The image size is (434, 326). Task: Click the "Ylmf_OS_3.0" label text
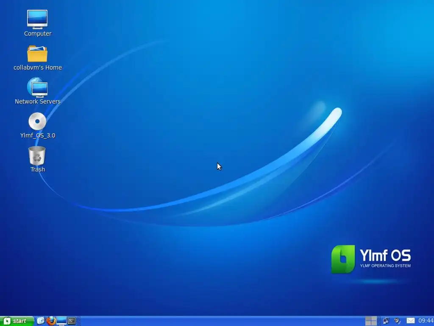[38, 135]
